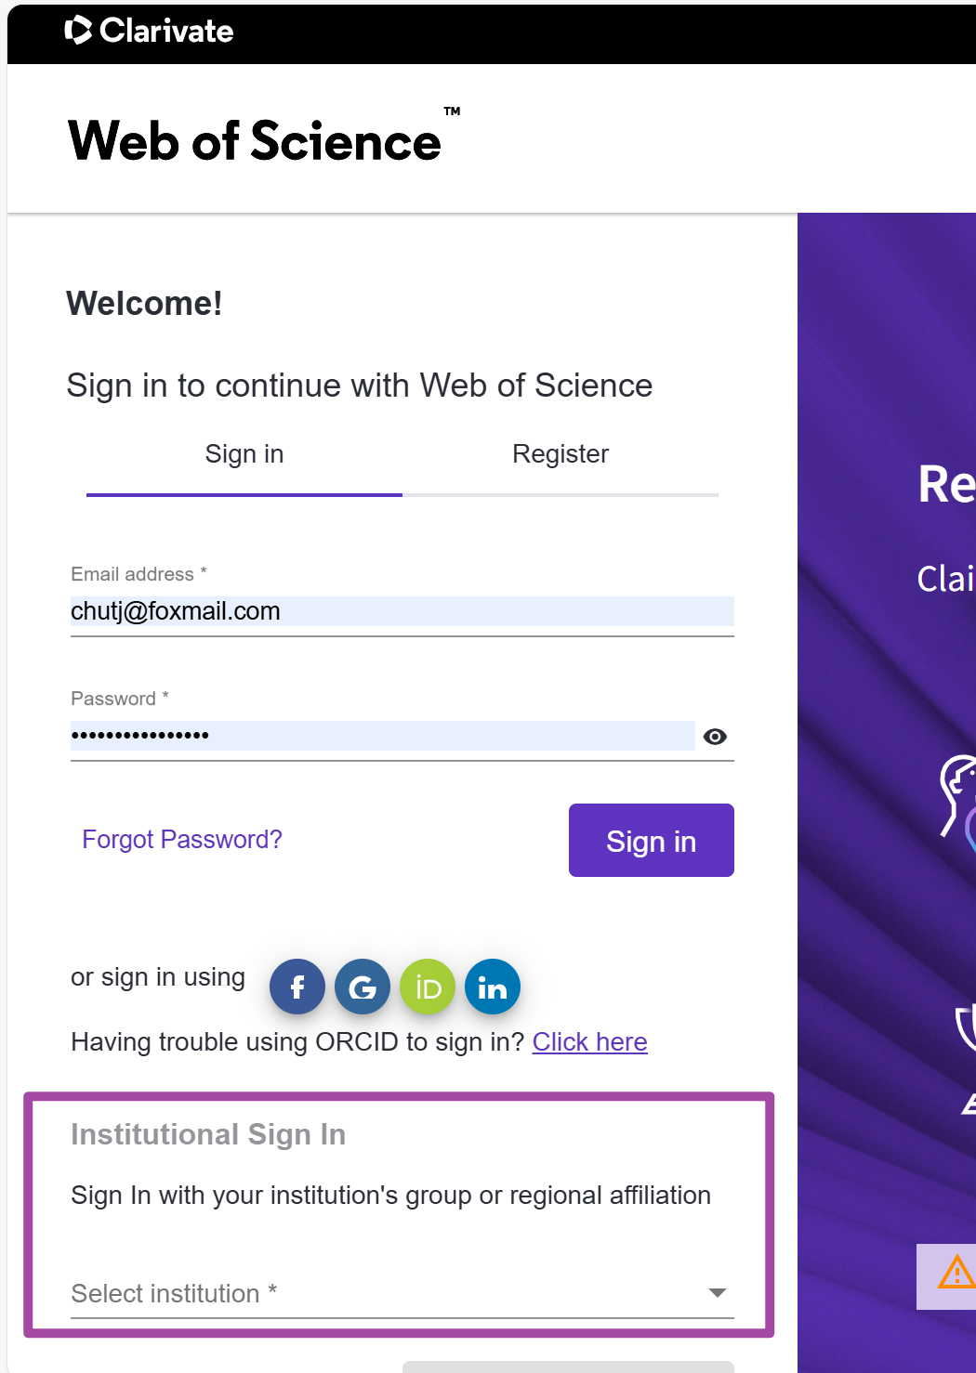This screenshot has width=976, height=1373.
Task: Open the Select institution dropdown arrow
Action: (x=717, y=1293)
